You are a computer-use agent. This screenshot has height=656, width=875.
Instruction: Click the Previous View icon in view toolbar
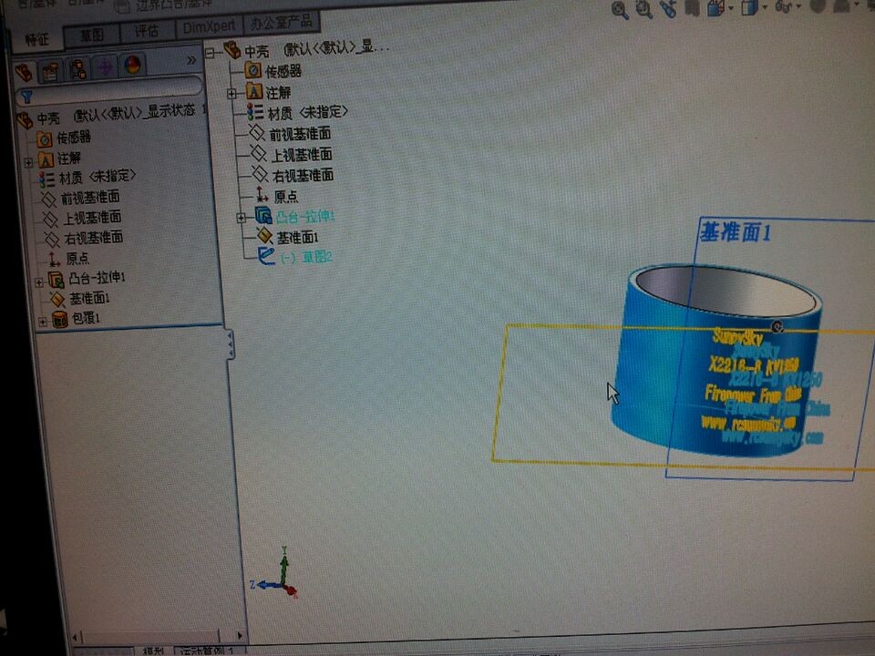click(x=667, y=8)
